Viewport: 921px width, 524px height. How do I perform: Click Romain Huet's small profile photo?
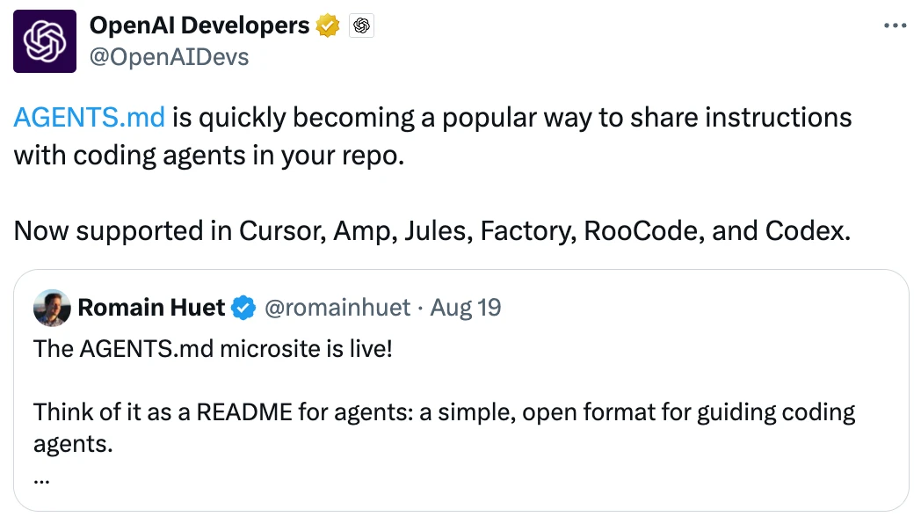[52, 308]
